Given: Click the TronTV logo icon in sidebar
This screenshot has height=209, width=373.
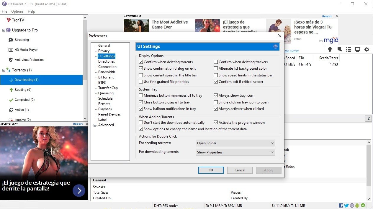Looking at the screenshot, I should 8,20.
